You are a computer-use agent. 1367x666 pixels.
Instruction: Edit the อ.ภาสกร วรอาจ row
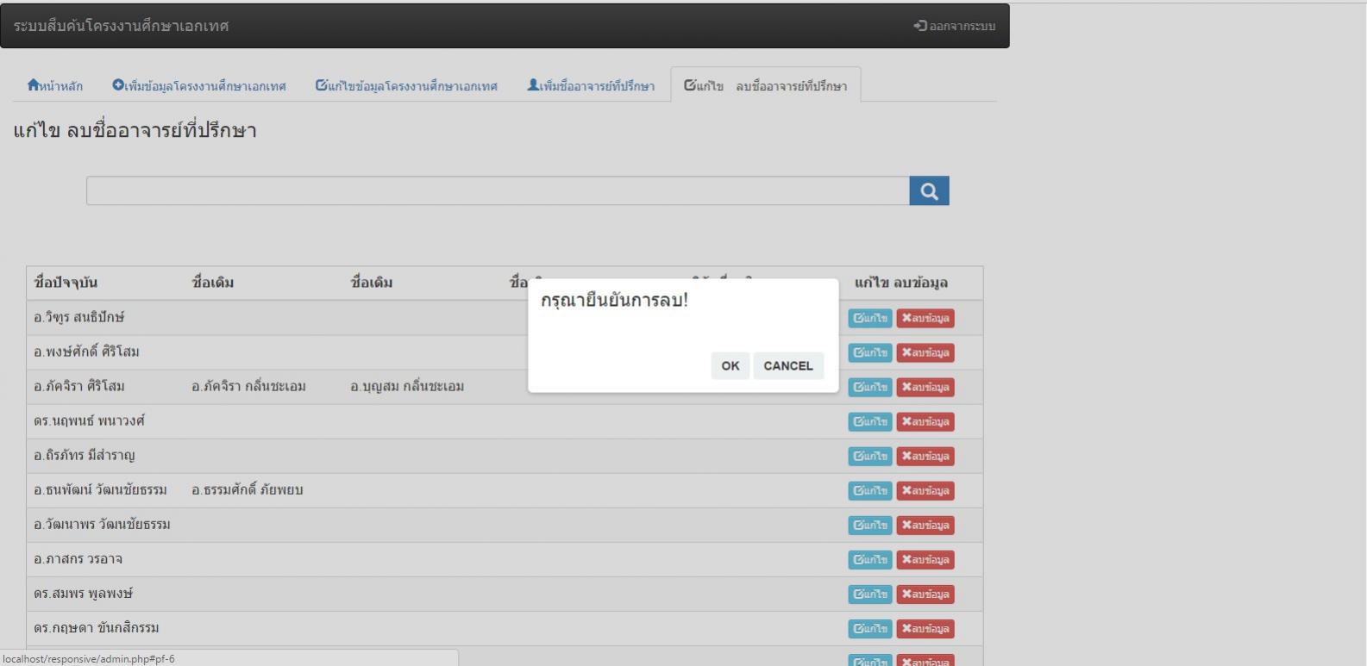point(870,559)
